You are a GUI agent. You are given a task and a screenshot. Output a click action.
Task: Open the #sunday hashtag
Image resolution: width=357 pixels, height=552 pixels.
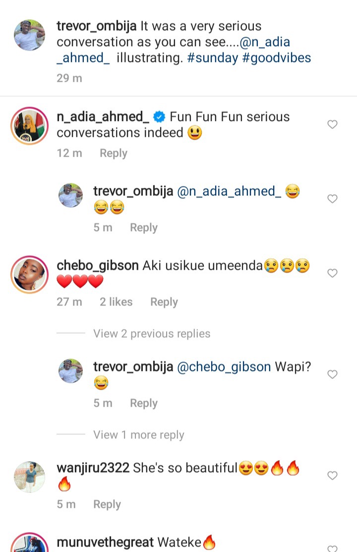[213, 58]
